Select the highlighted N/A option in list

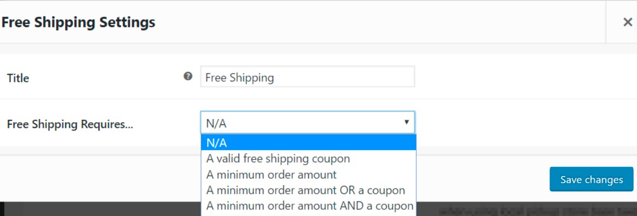[308, 142]
